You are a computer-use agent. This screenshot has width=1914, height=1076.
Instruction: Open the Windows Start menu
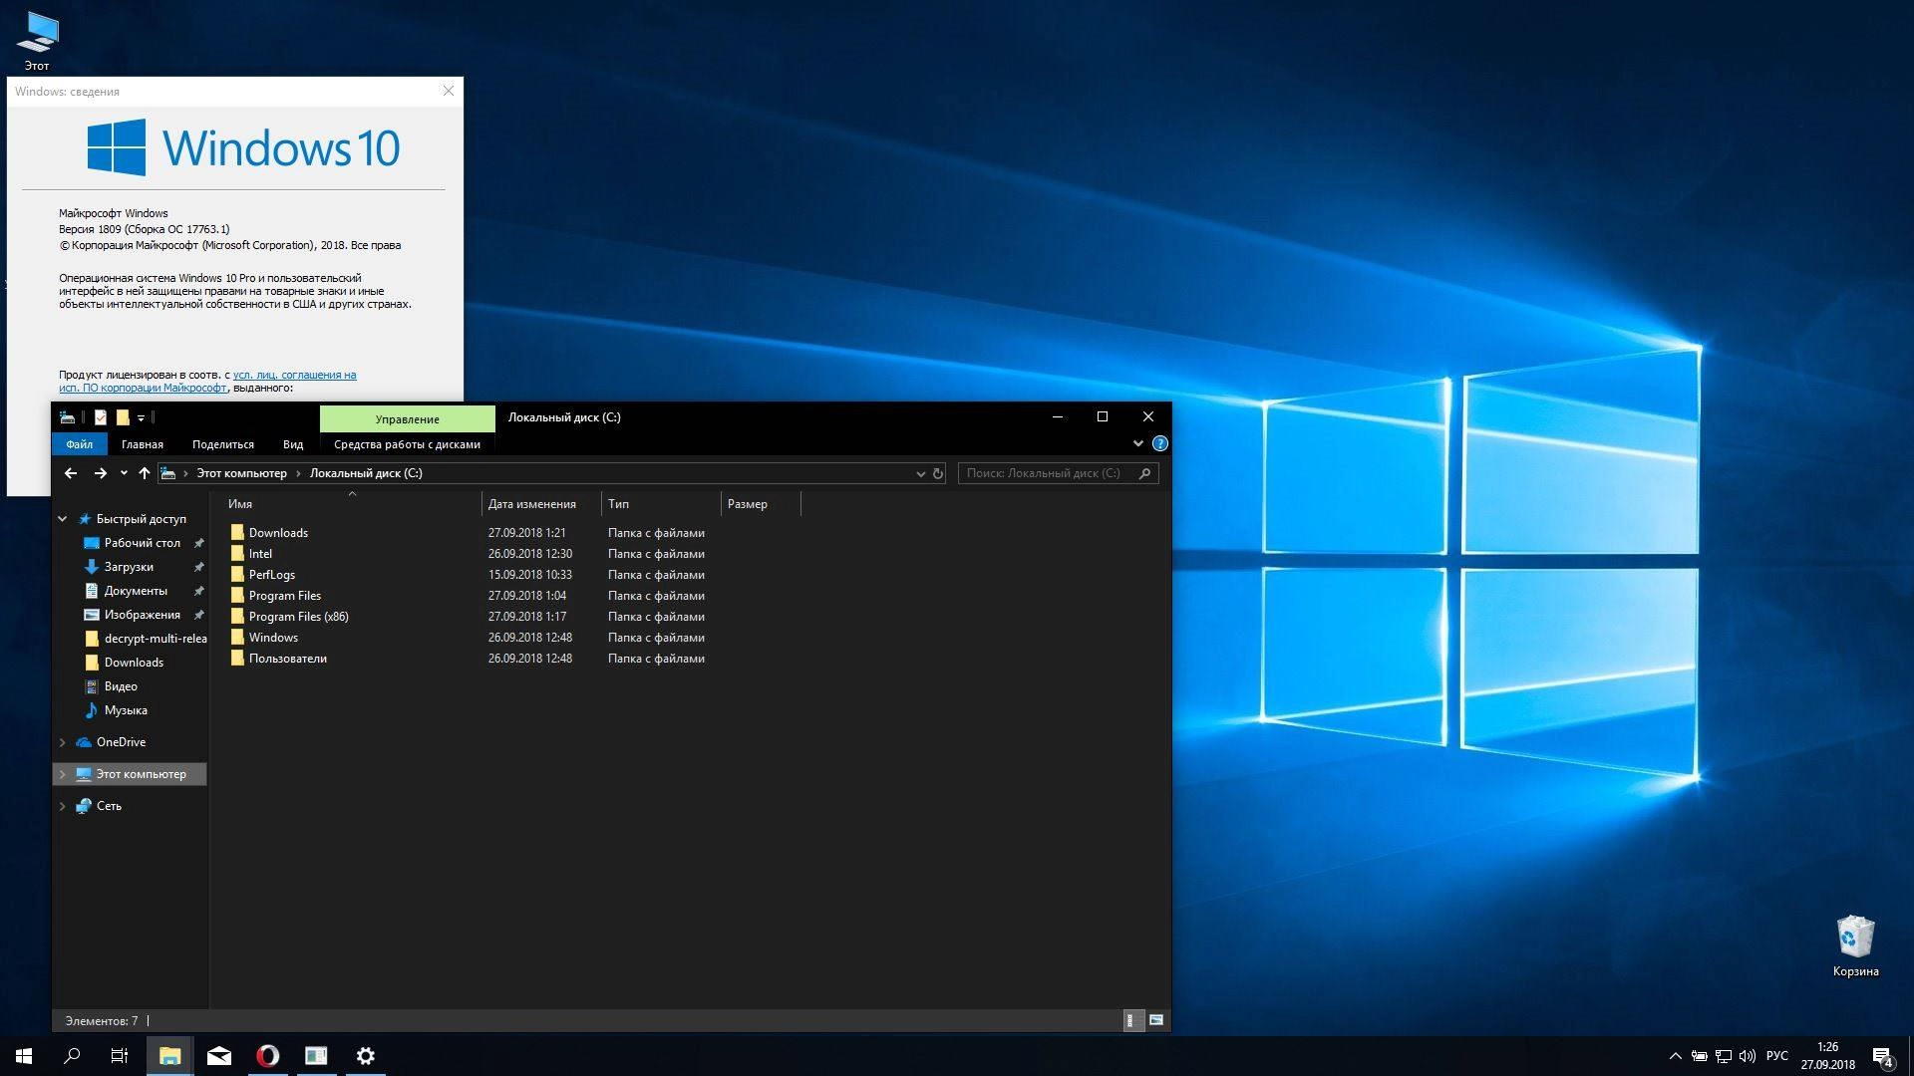pyautogui.click(x=24, y=1056)
